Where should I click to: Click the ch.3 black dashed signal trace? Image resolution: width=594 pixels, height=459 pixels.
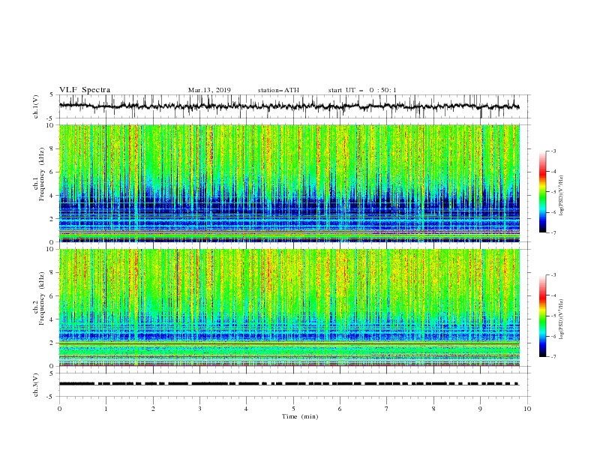click(289, 384)
